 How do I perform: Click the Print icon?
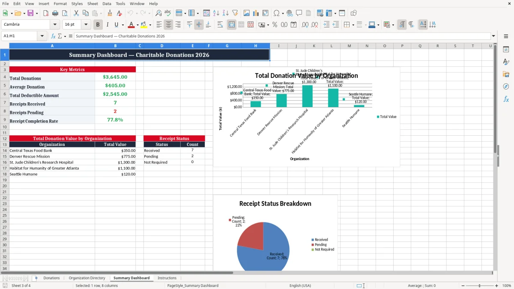[x=55, y=13]
